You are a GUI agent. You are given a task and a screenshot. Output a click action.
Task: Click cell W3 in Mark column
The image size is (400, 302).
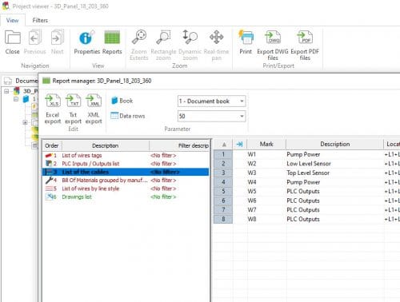click(266, 173)
